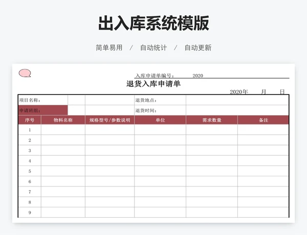Select row number 1 cell

30,130
